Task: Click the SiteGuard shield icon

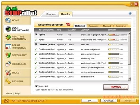Action: click(x=8, y=55)
